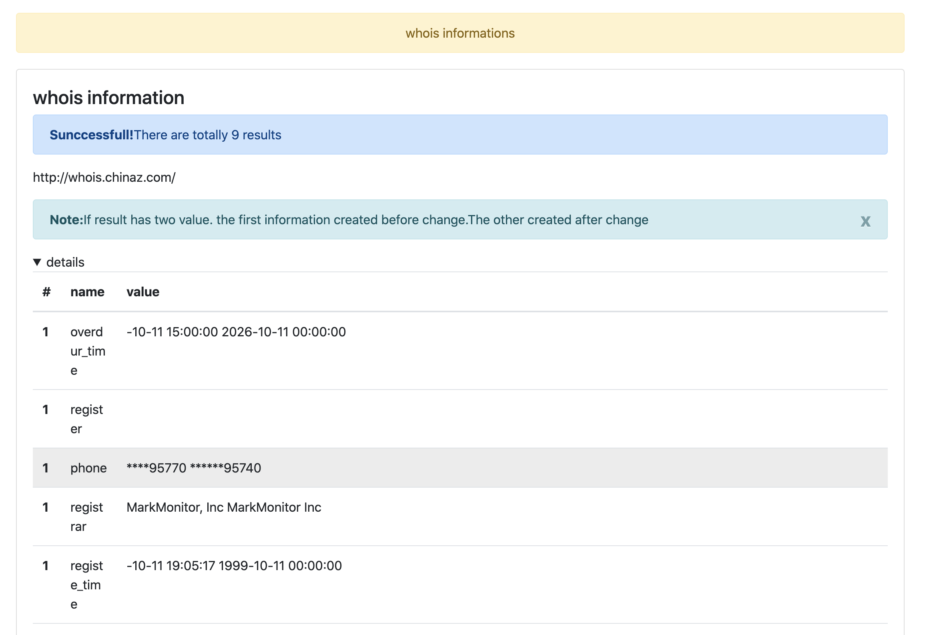The image size is (939, 635).
Task: Select the phone table row
Action: (x=460, y=468)
